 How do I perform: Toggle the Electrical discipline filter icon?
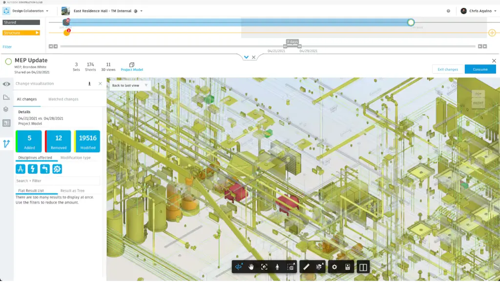click(x=33, y=169)
